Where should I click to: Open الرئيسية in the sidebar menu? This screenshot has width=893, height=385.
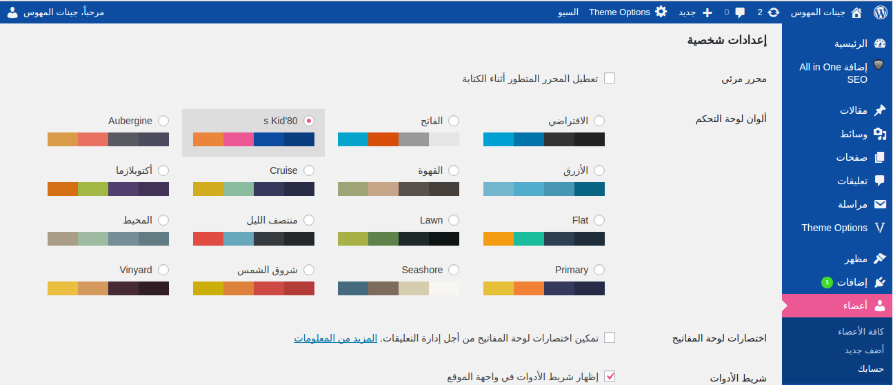coord(851,43)
